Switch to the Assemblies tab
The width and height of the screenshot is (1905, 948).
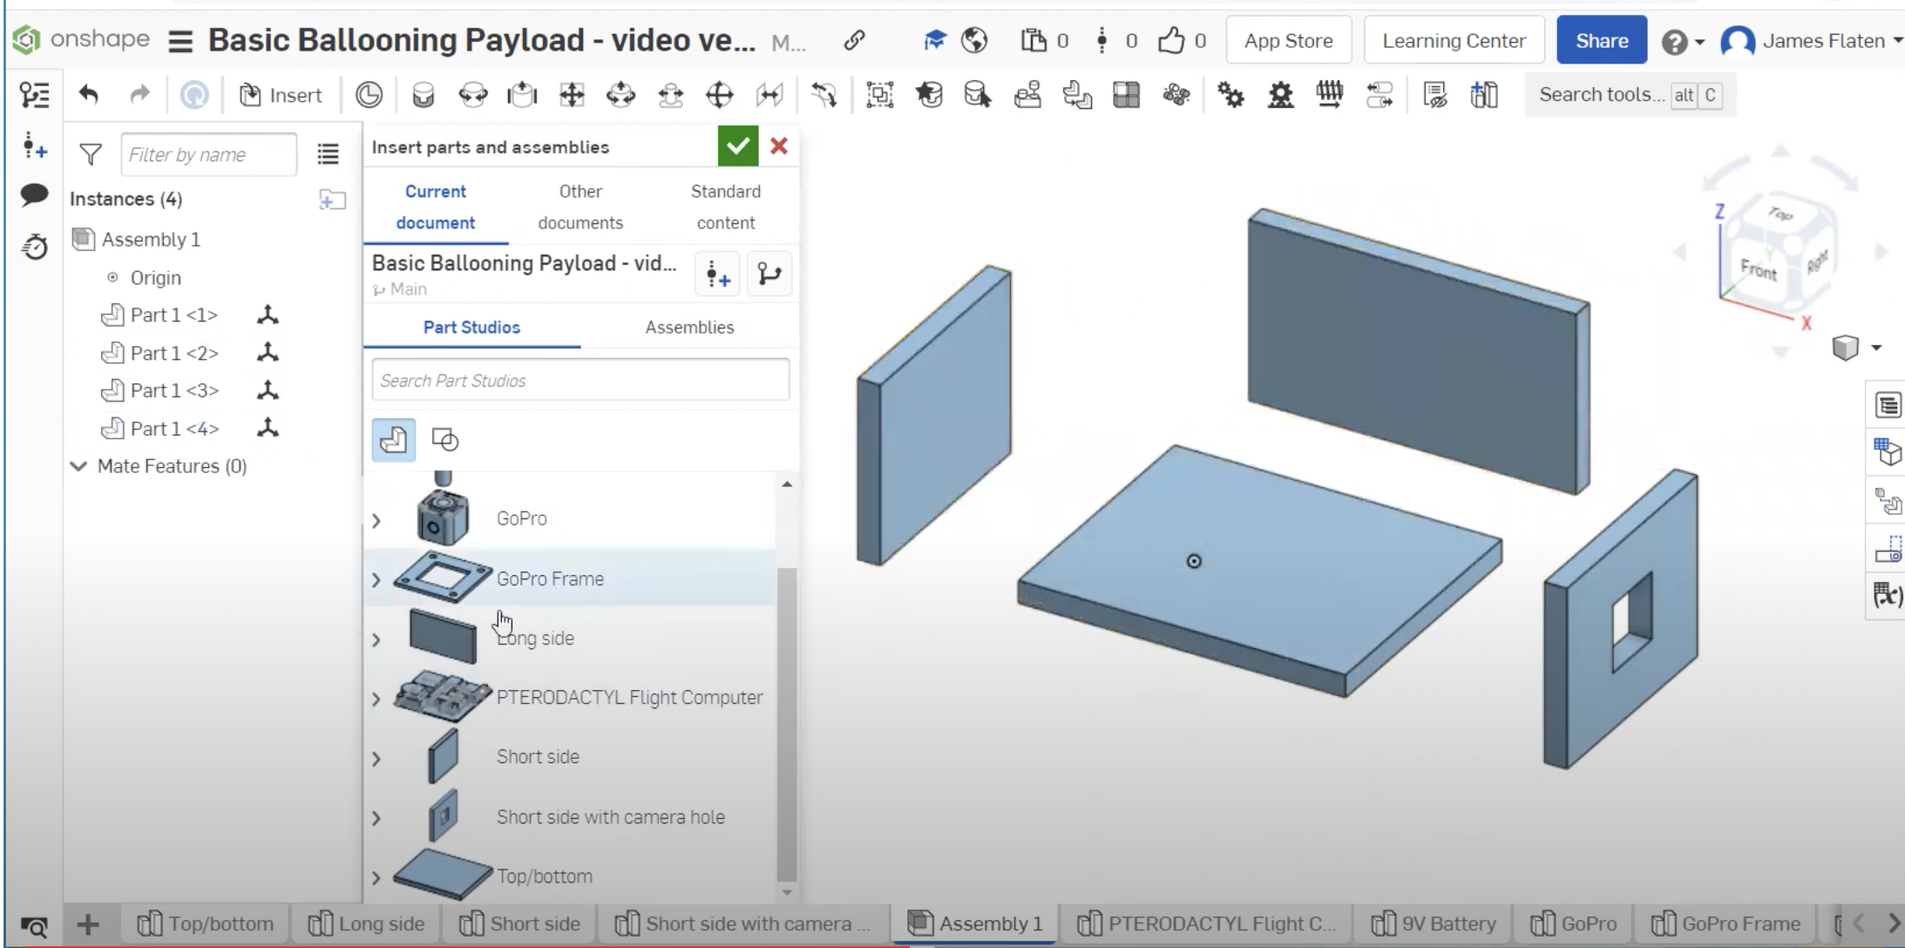point(689,328)
